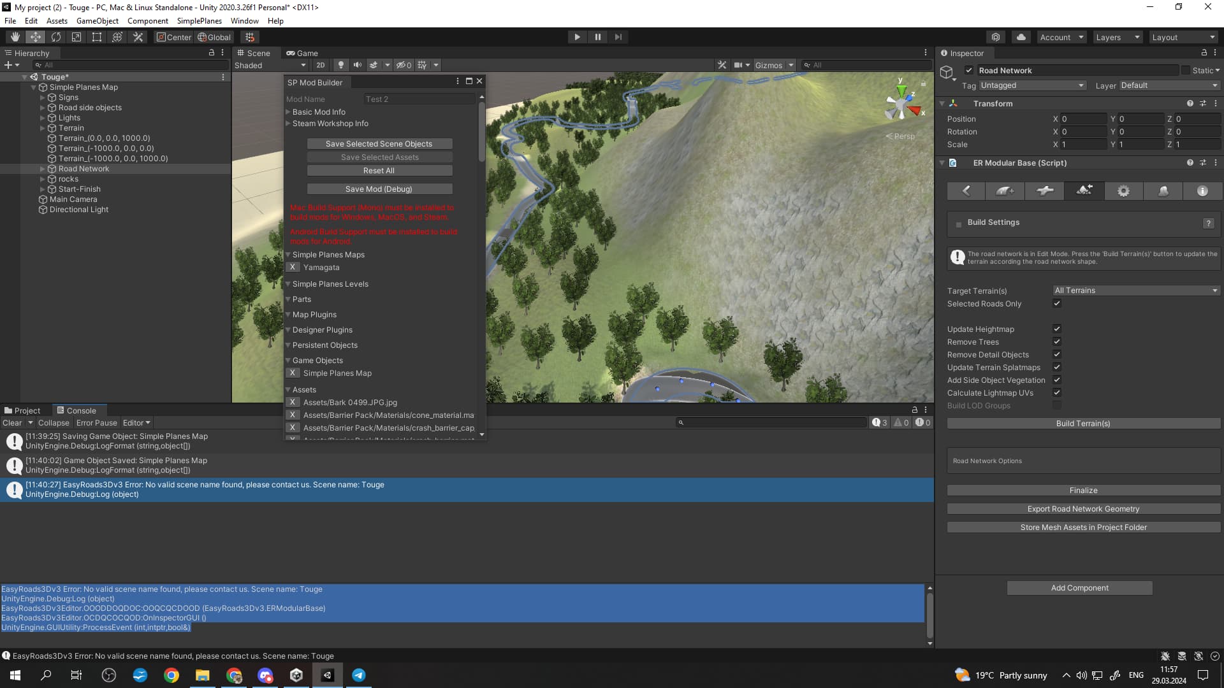Click Save Mod (Debug)
The width and height of the screenshot is (1224, 688).
click(379, 189)
